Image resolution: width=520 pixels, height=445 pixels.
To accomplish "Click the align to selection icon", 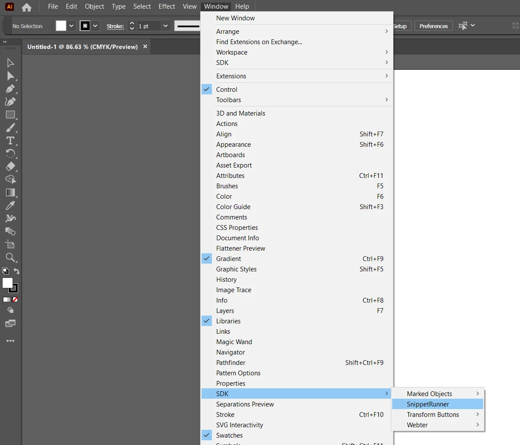I will (463, 26).
